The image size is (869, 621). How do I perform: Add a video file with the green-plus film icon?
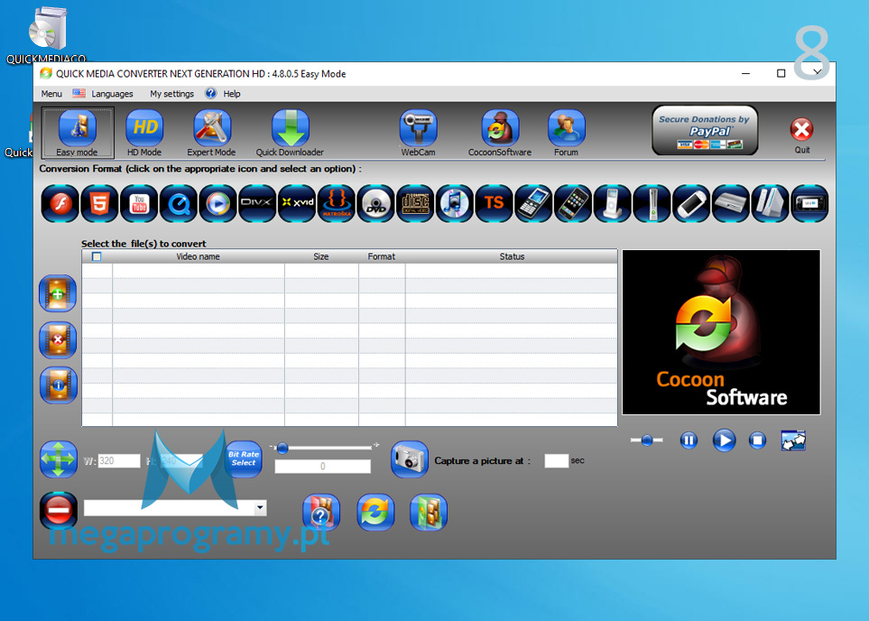pos(58,293)
